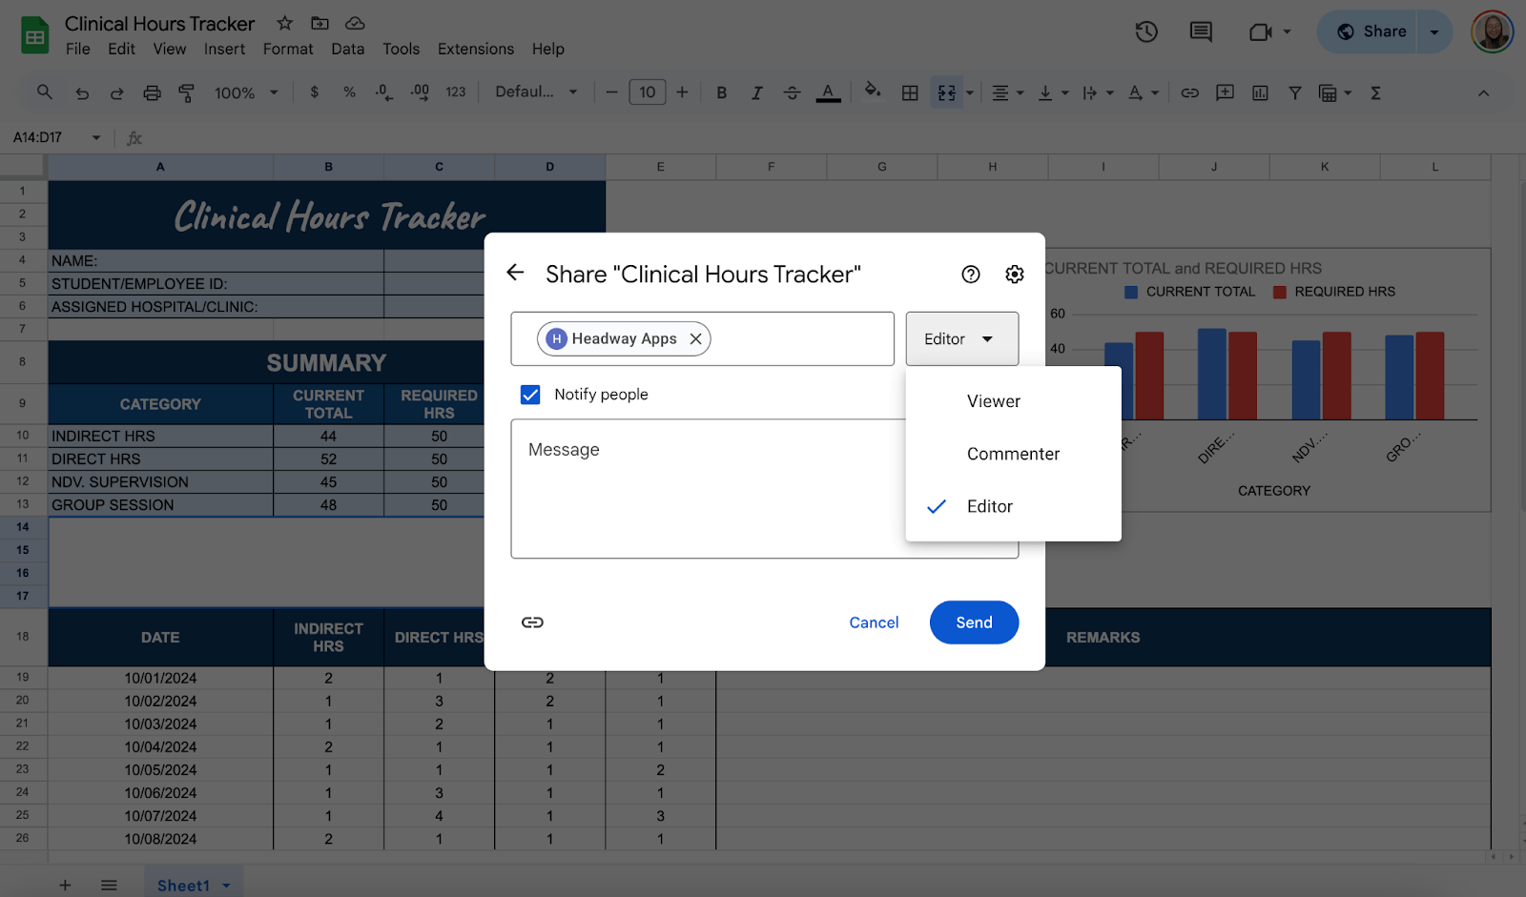Remove Headway Apps chip with X
The image size is (1526, 897).
click(x=696, y=339)
